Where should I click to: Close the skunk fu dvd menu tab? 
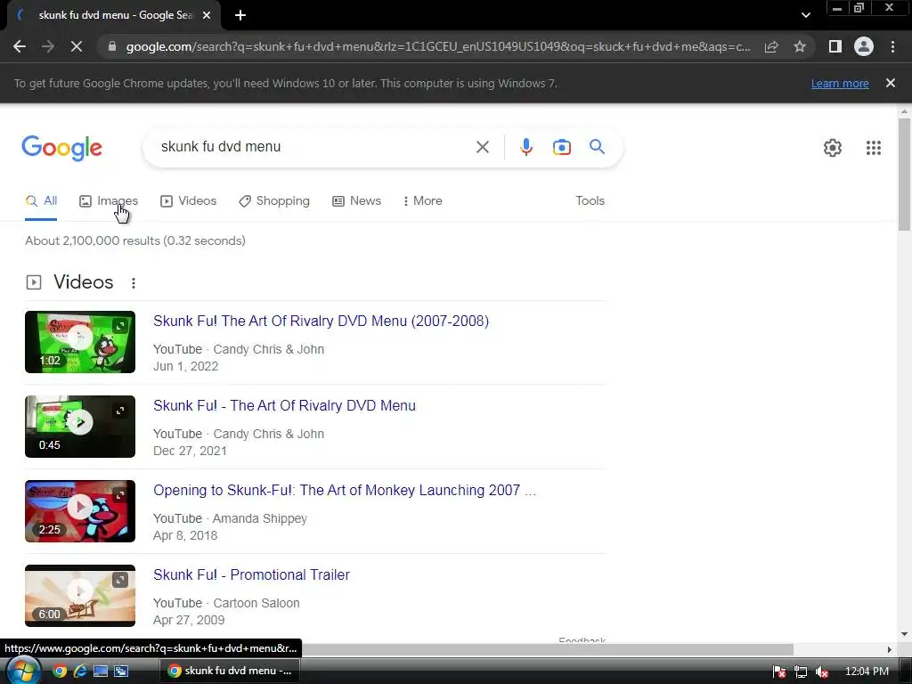(x=207, y=15)
